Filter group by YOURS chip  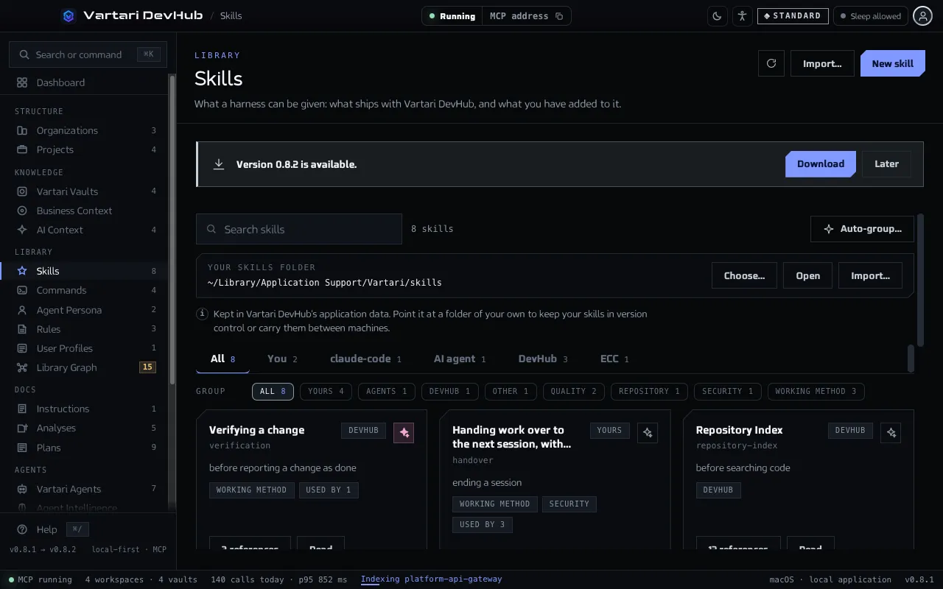326,392
